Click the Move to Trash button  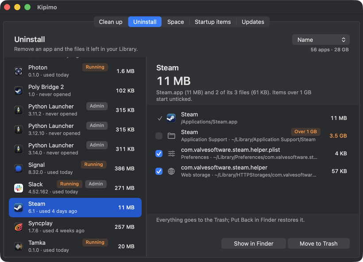tap(319, 243)
